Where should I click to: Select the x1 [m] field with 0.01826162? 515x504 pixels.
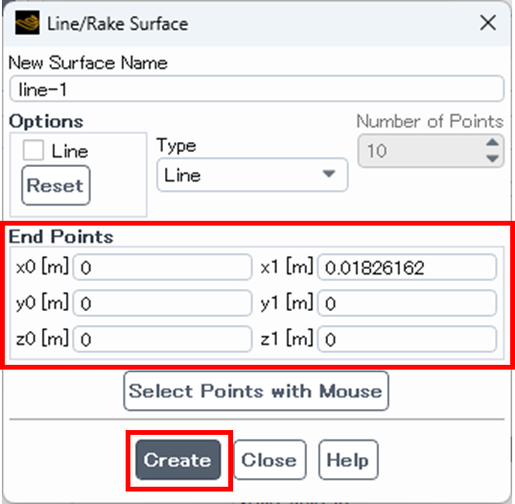coord(408,267)
